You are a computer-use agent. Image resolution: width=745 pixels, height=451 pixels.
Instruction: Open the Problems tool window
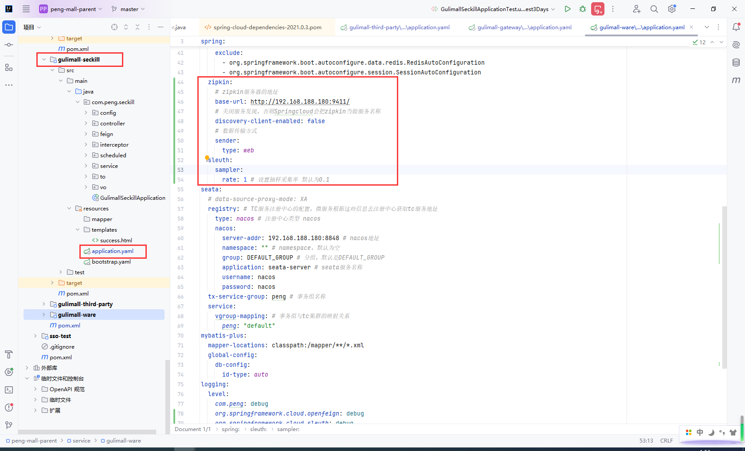click(9, 408)
